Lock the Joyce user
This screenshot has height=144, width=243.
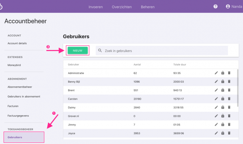click(223, 133)
